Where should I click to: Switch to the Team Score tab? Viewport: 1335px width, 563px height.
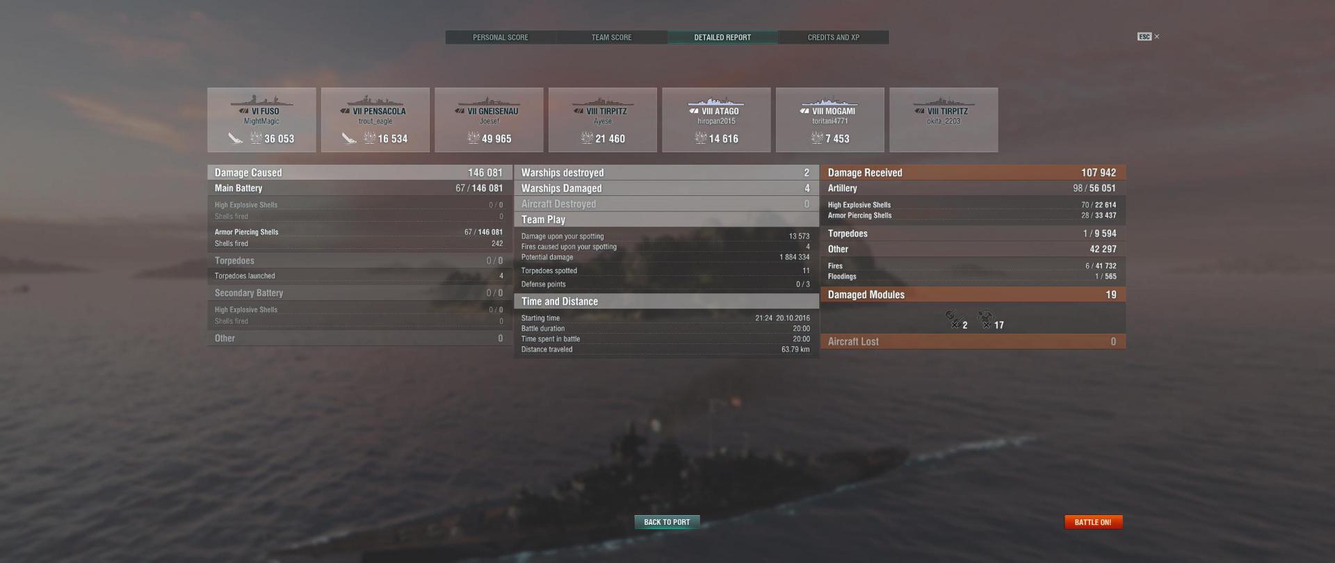(611, 38)
